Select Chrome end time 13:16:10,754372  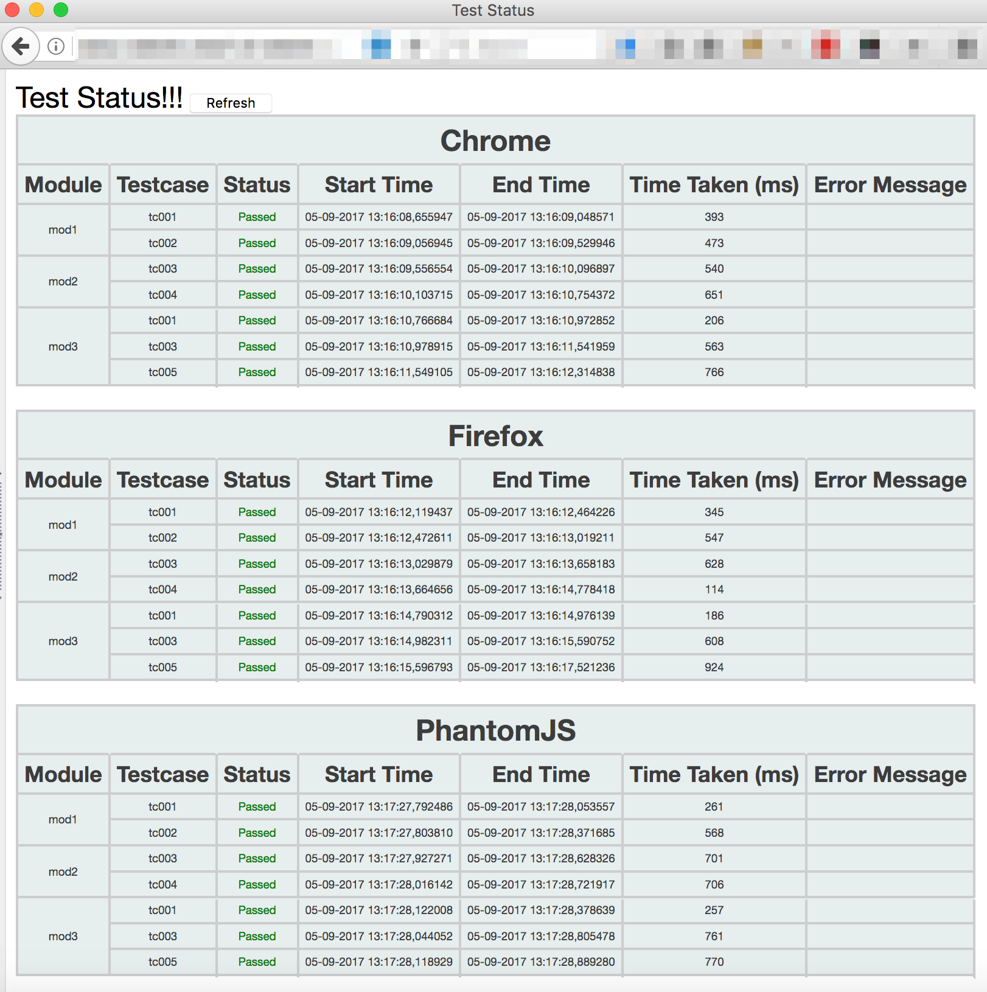pos(541,295)
